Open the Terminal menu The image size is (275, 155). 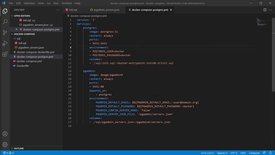pyautogui.click(x=67, y=3)
